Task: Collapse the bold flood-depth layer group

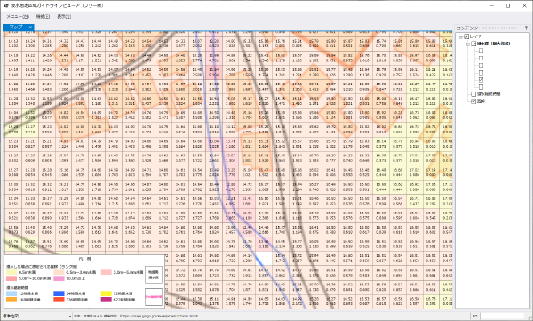Action: click(x=468, y=44)
